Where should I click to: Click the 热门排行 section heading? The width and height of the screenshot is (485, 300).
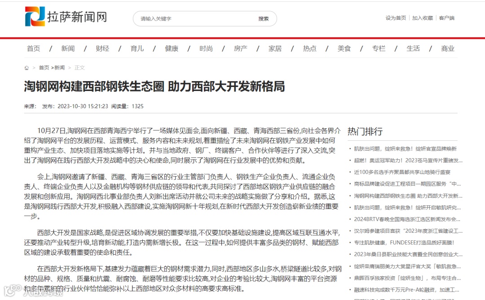[x=365, y=131]
